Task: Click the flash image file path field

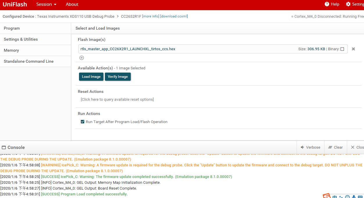Action: click(213, 49)
